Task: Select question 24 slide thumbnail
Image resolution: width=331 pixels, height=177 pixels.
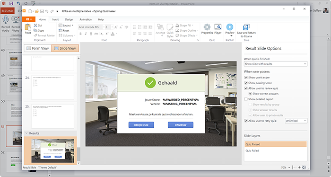Action: [52, 88]
